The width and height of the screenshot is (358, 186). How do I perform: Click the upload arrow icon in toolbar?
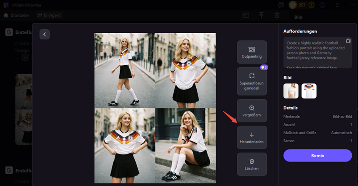[x=261, y=15]
